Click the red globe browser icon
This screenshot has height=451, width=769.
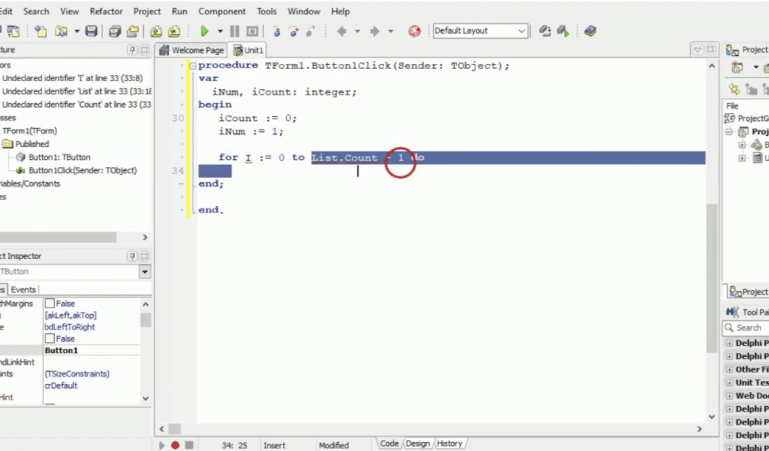pos(414,31)
